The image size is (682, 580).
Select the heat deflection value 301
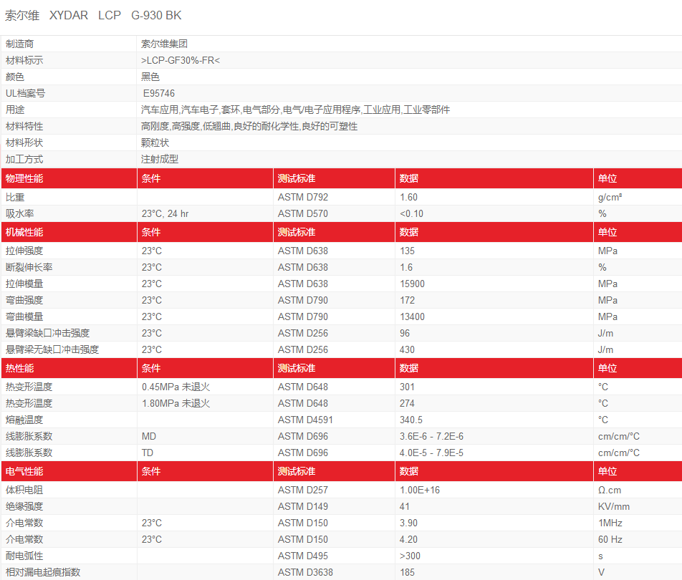pyautogui.click(x=407, y=387)
